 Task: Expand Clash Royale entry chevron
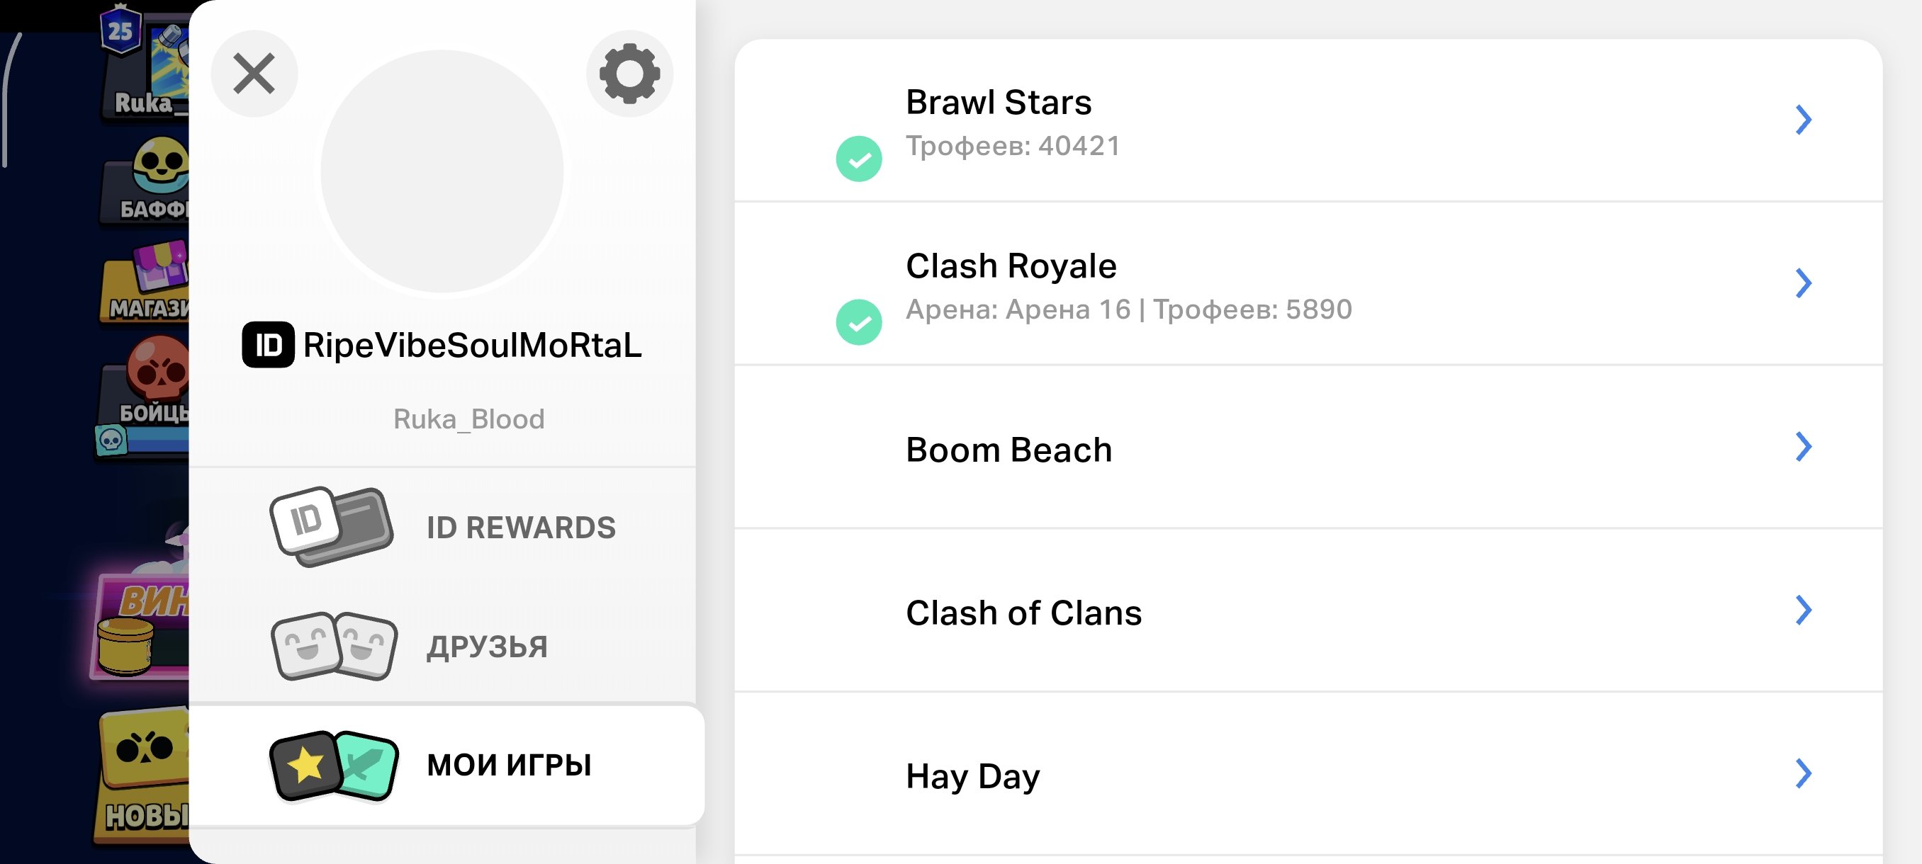tap(1804, 283)
